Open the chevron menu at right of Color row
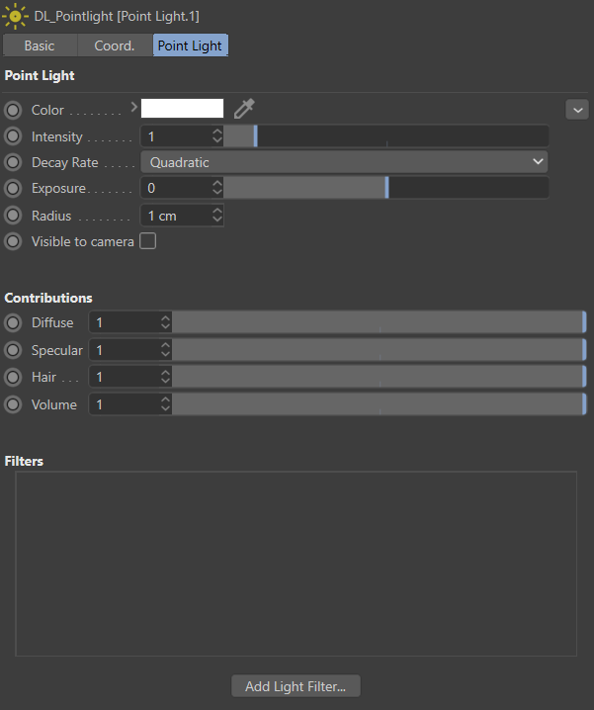 577,110
